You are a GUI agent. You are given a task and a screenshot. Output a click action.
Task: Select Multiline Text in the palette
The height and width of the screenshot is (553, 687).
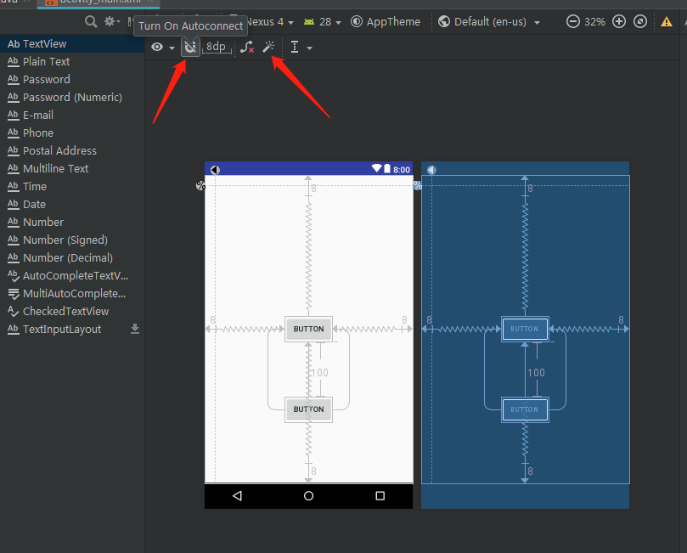[72, 169]
